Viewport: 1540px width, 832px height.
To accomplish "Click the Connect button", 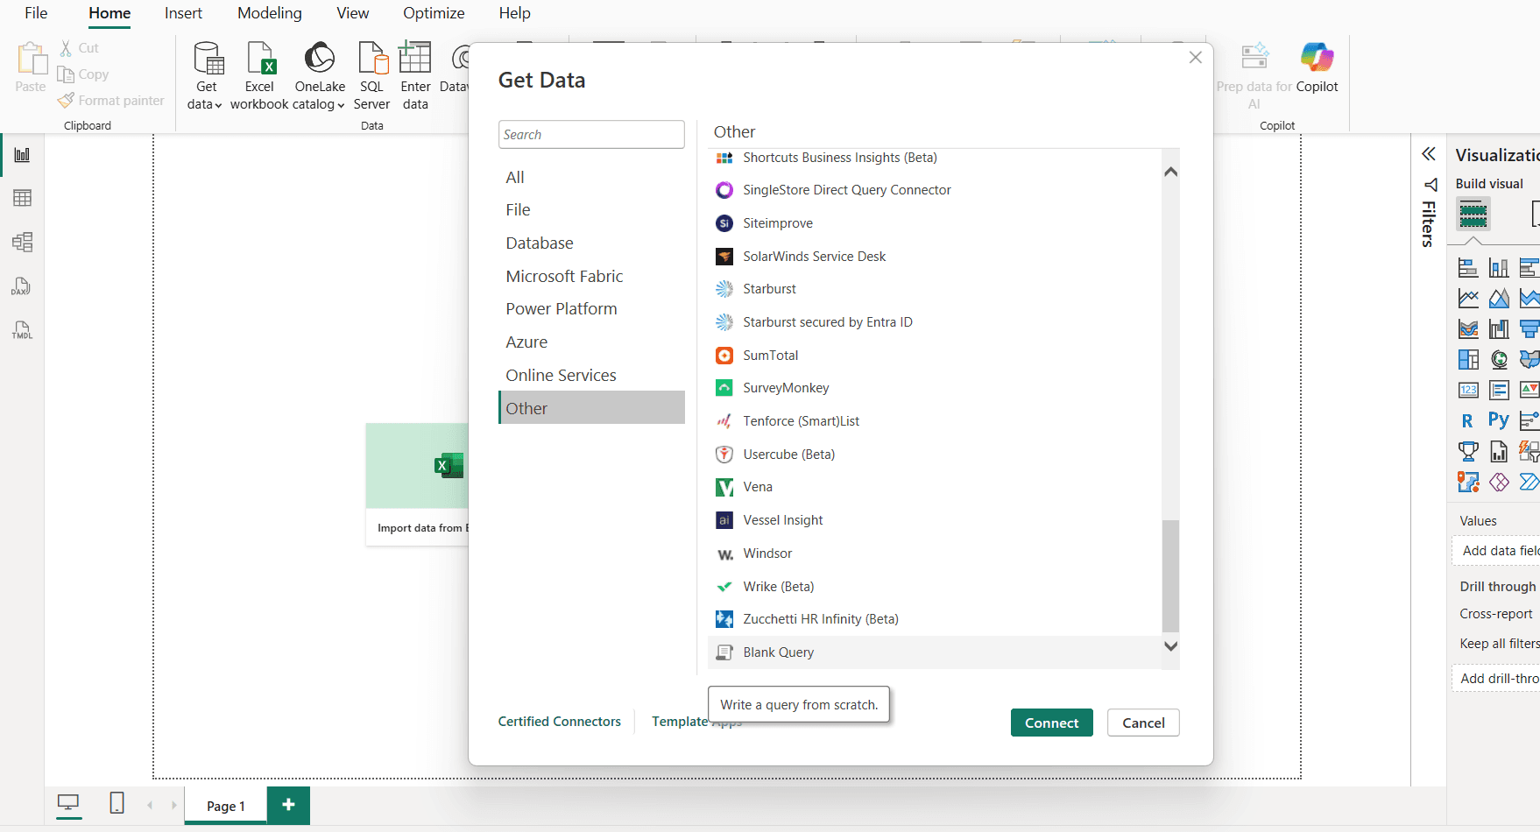I will click(1052, 723).
